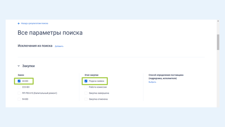Enable 'Работа комиссии' checkbox

click(x=86, y=87)
